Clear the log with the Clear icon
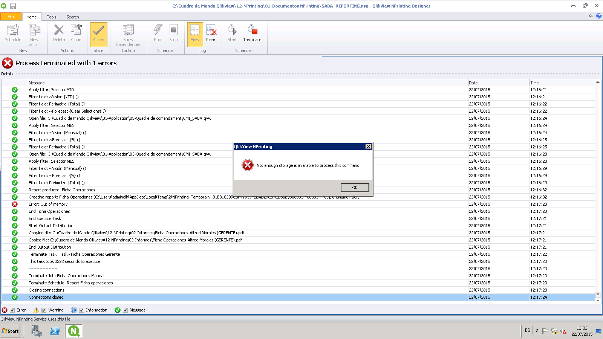This screenshot has height=339, width=603. [211, 33]
